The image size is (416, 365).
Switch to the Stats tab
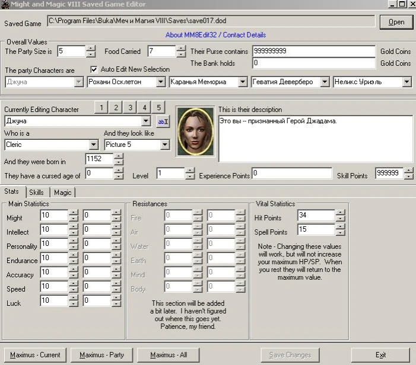point(12,191)
